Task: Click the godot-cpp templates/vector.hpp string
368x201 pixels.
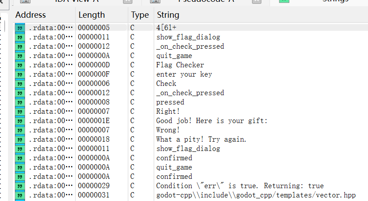Action: point(256,195)
